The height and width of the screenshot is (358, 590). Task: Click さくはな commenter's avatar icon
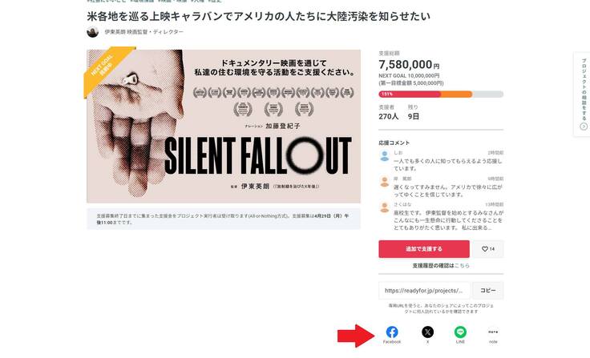pos(386,207)
